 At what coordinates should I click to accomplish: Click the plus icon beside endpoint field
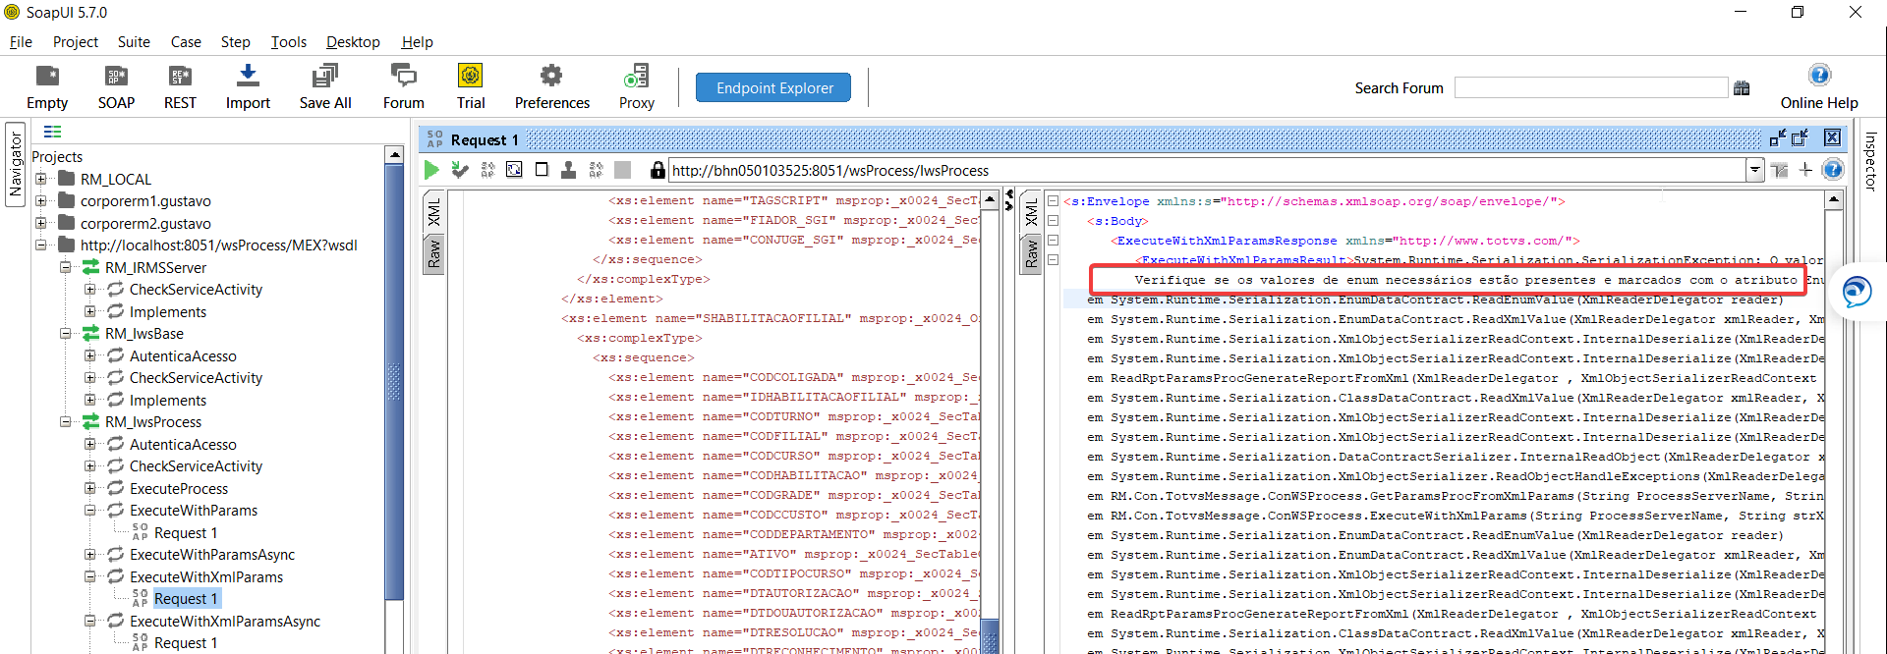click(1805, 170)
